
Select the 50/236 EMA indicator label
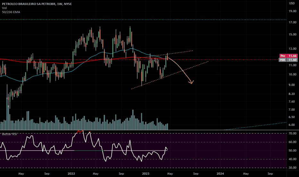click(11, 12)
